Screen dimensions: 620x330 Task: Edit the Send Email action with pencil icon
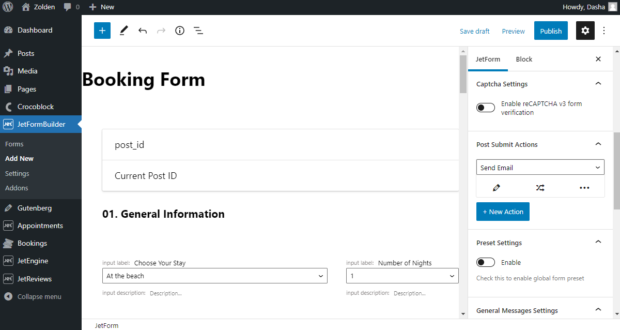point(497,188)
